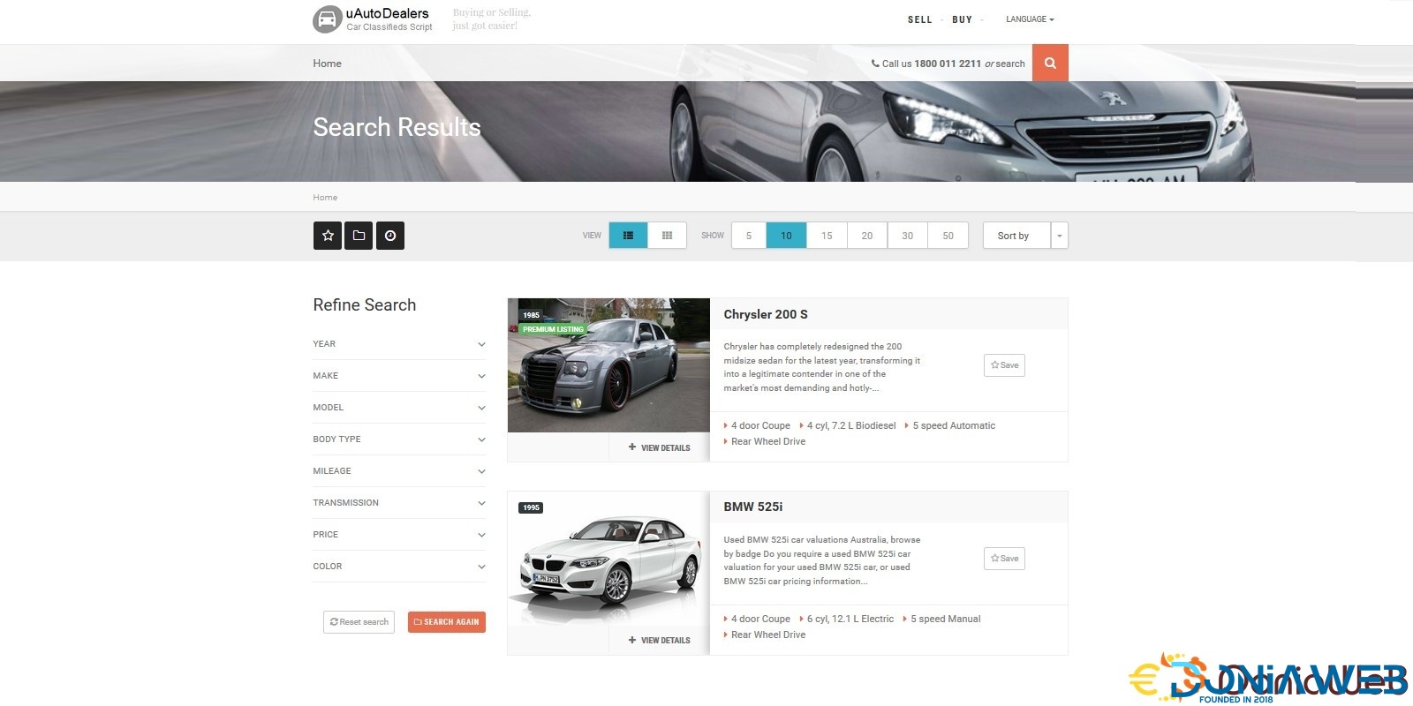
Task: Click the Search Again button
Action: click(447, 622)
